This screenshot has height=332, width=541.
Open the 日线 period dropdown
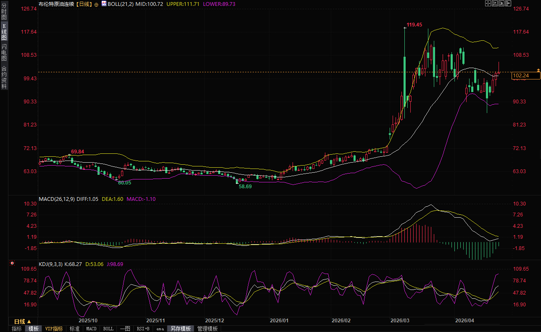click(x=23, y=321)
